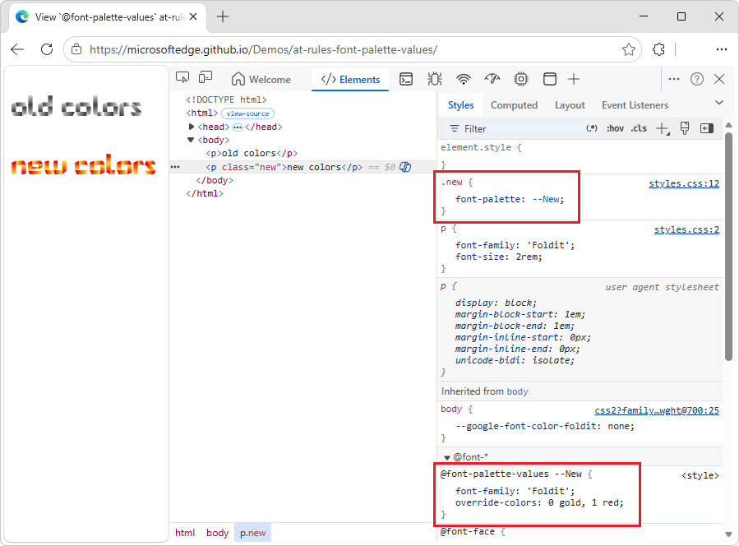
Task: Add more tools with plus icon
Action: pos(574,79)
